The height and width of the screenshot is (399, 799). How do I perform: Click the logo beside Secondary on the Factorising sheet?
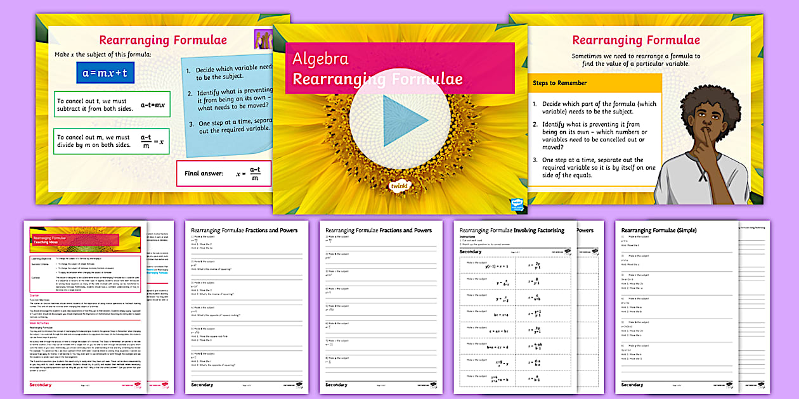point(568,251)
